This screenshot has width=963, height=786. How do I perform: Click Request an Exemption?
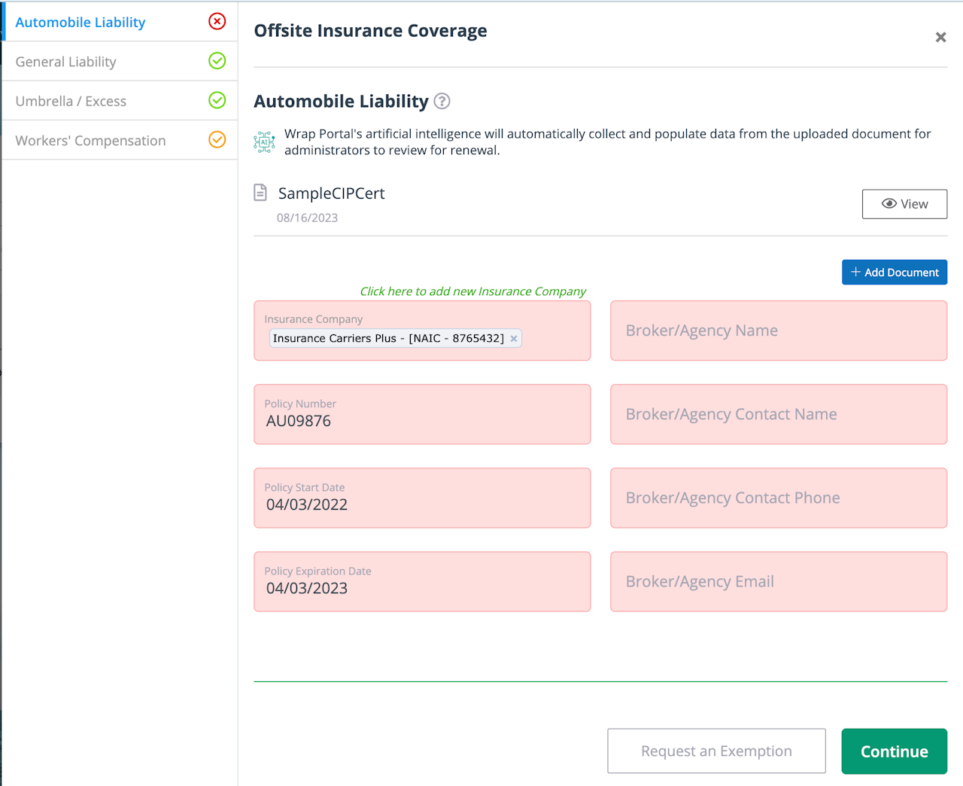(x=716, y=751)
